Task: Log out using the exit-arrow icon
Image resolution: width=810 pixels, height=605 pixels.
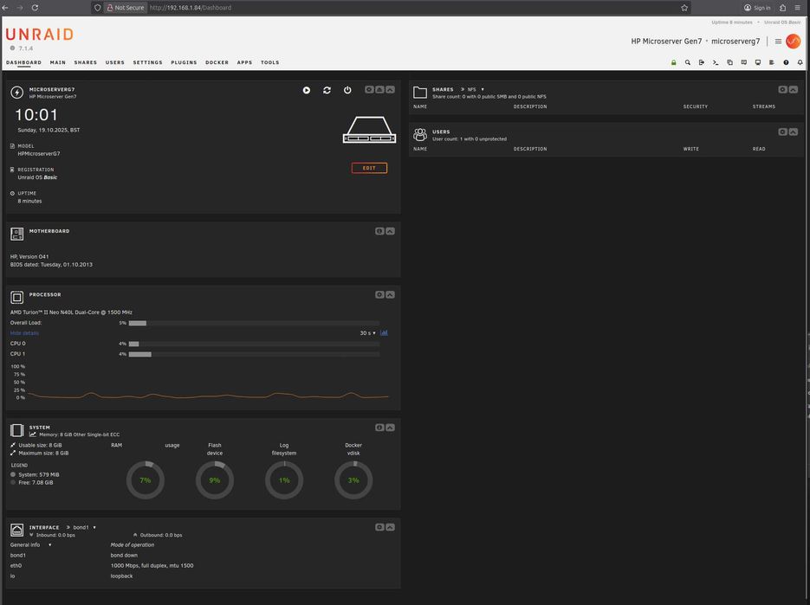Action: pyautogui.click(x=702, y=62)
